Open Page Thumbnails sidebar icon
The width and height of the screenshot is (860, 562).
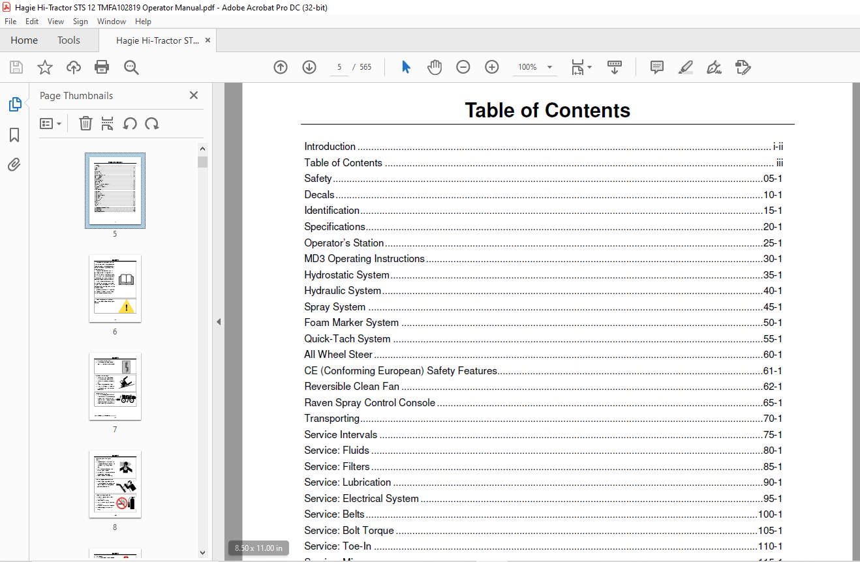coord(14,104)
